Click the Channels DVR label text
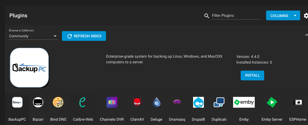 [112, 119]
